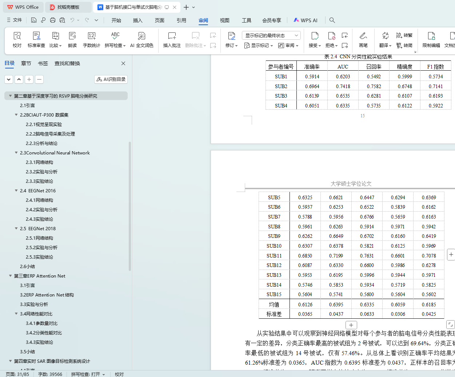The image size is (455, 377).
Task: Switch to 书签 panel tab
Action: [43, 63]
